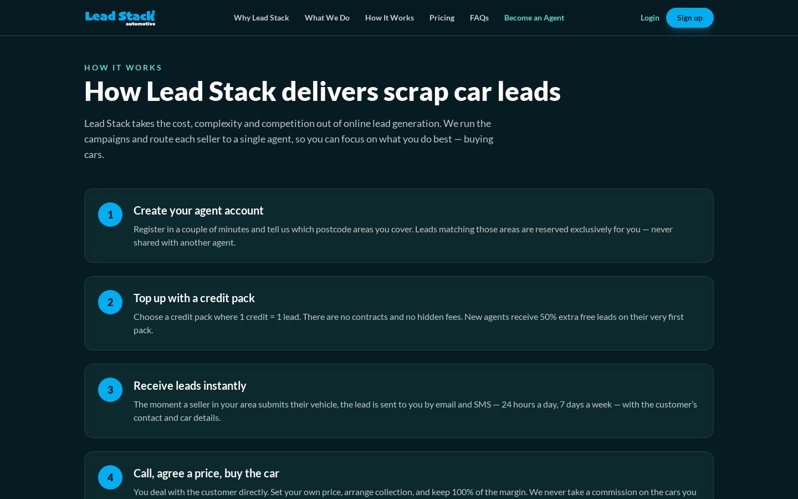Viewport: 798px width, 499px height.
Task: Click the 'How Lead Stack delivers scrap car leads' title
Action: pyautogui.click(x=323, y=91)
